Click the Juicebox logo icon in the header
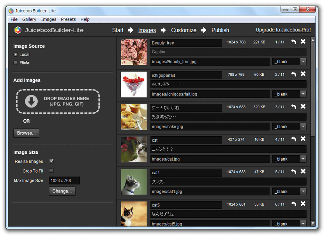 (x=18, y=30)
